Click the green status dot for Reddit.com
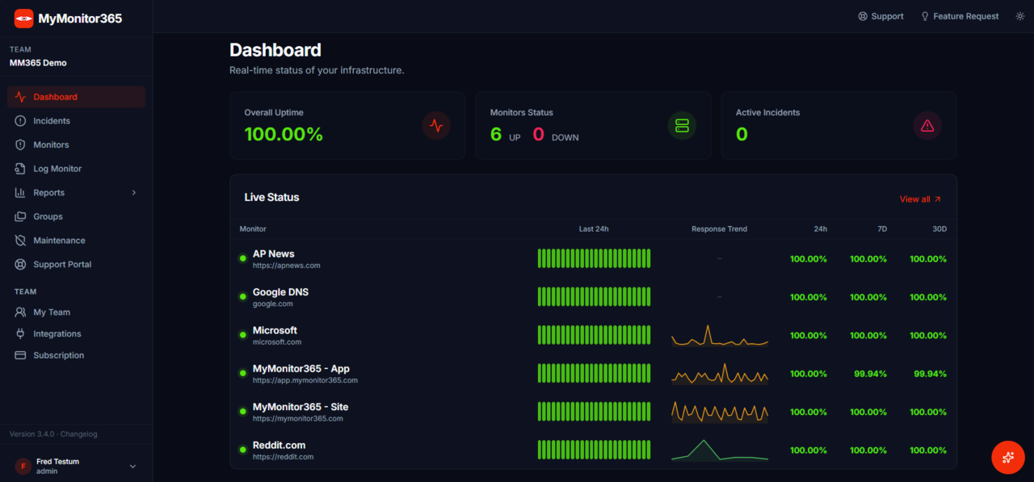 242,450
